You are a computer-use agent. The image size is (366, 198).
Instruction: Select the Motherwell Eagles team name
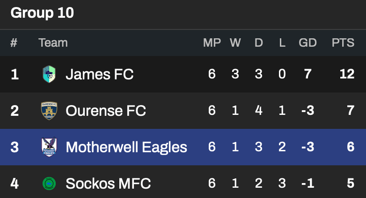point(126,147)
